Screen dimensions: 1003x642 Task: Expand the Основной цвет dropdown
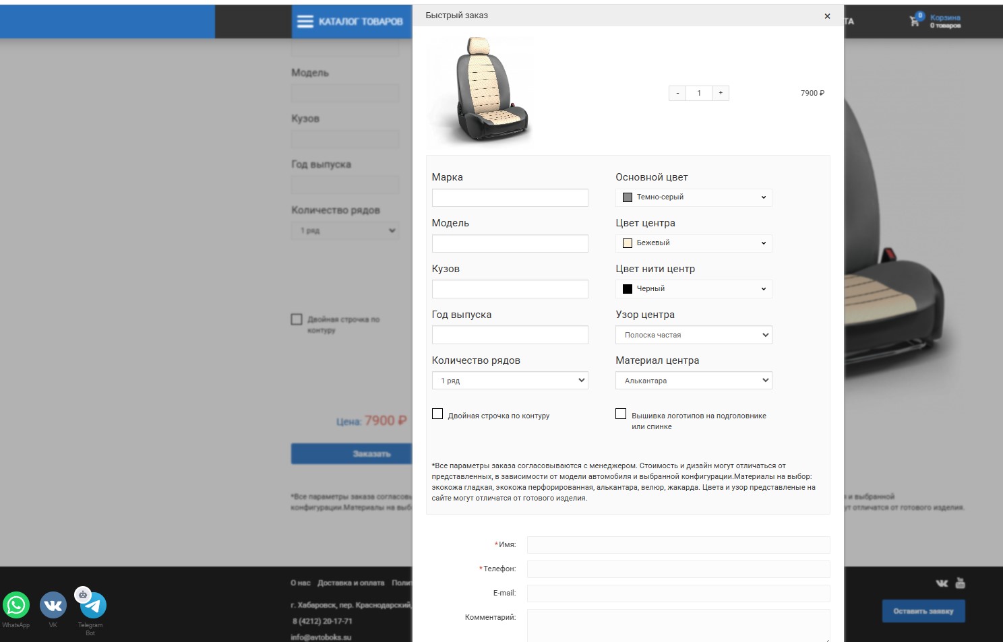tap(694, 197)
